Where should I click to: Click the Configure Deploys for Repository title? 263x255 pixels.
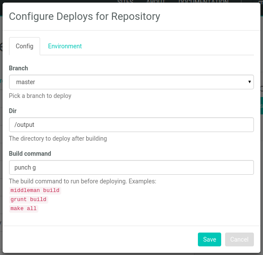85,16
